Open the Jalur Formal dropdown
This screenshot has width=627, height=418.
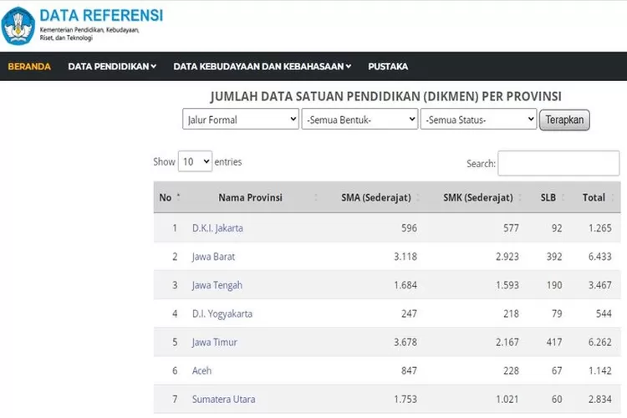(241, 120)
